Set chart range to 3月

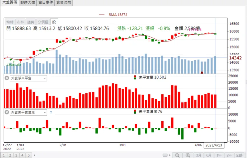click(199, 155)
